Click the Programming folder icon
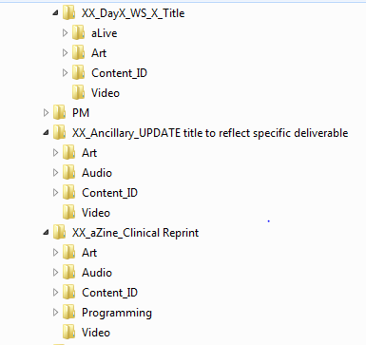The image size is (366, 345). coord(68,313)
